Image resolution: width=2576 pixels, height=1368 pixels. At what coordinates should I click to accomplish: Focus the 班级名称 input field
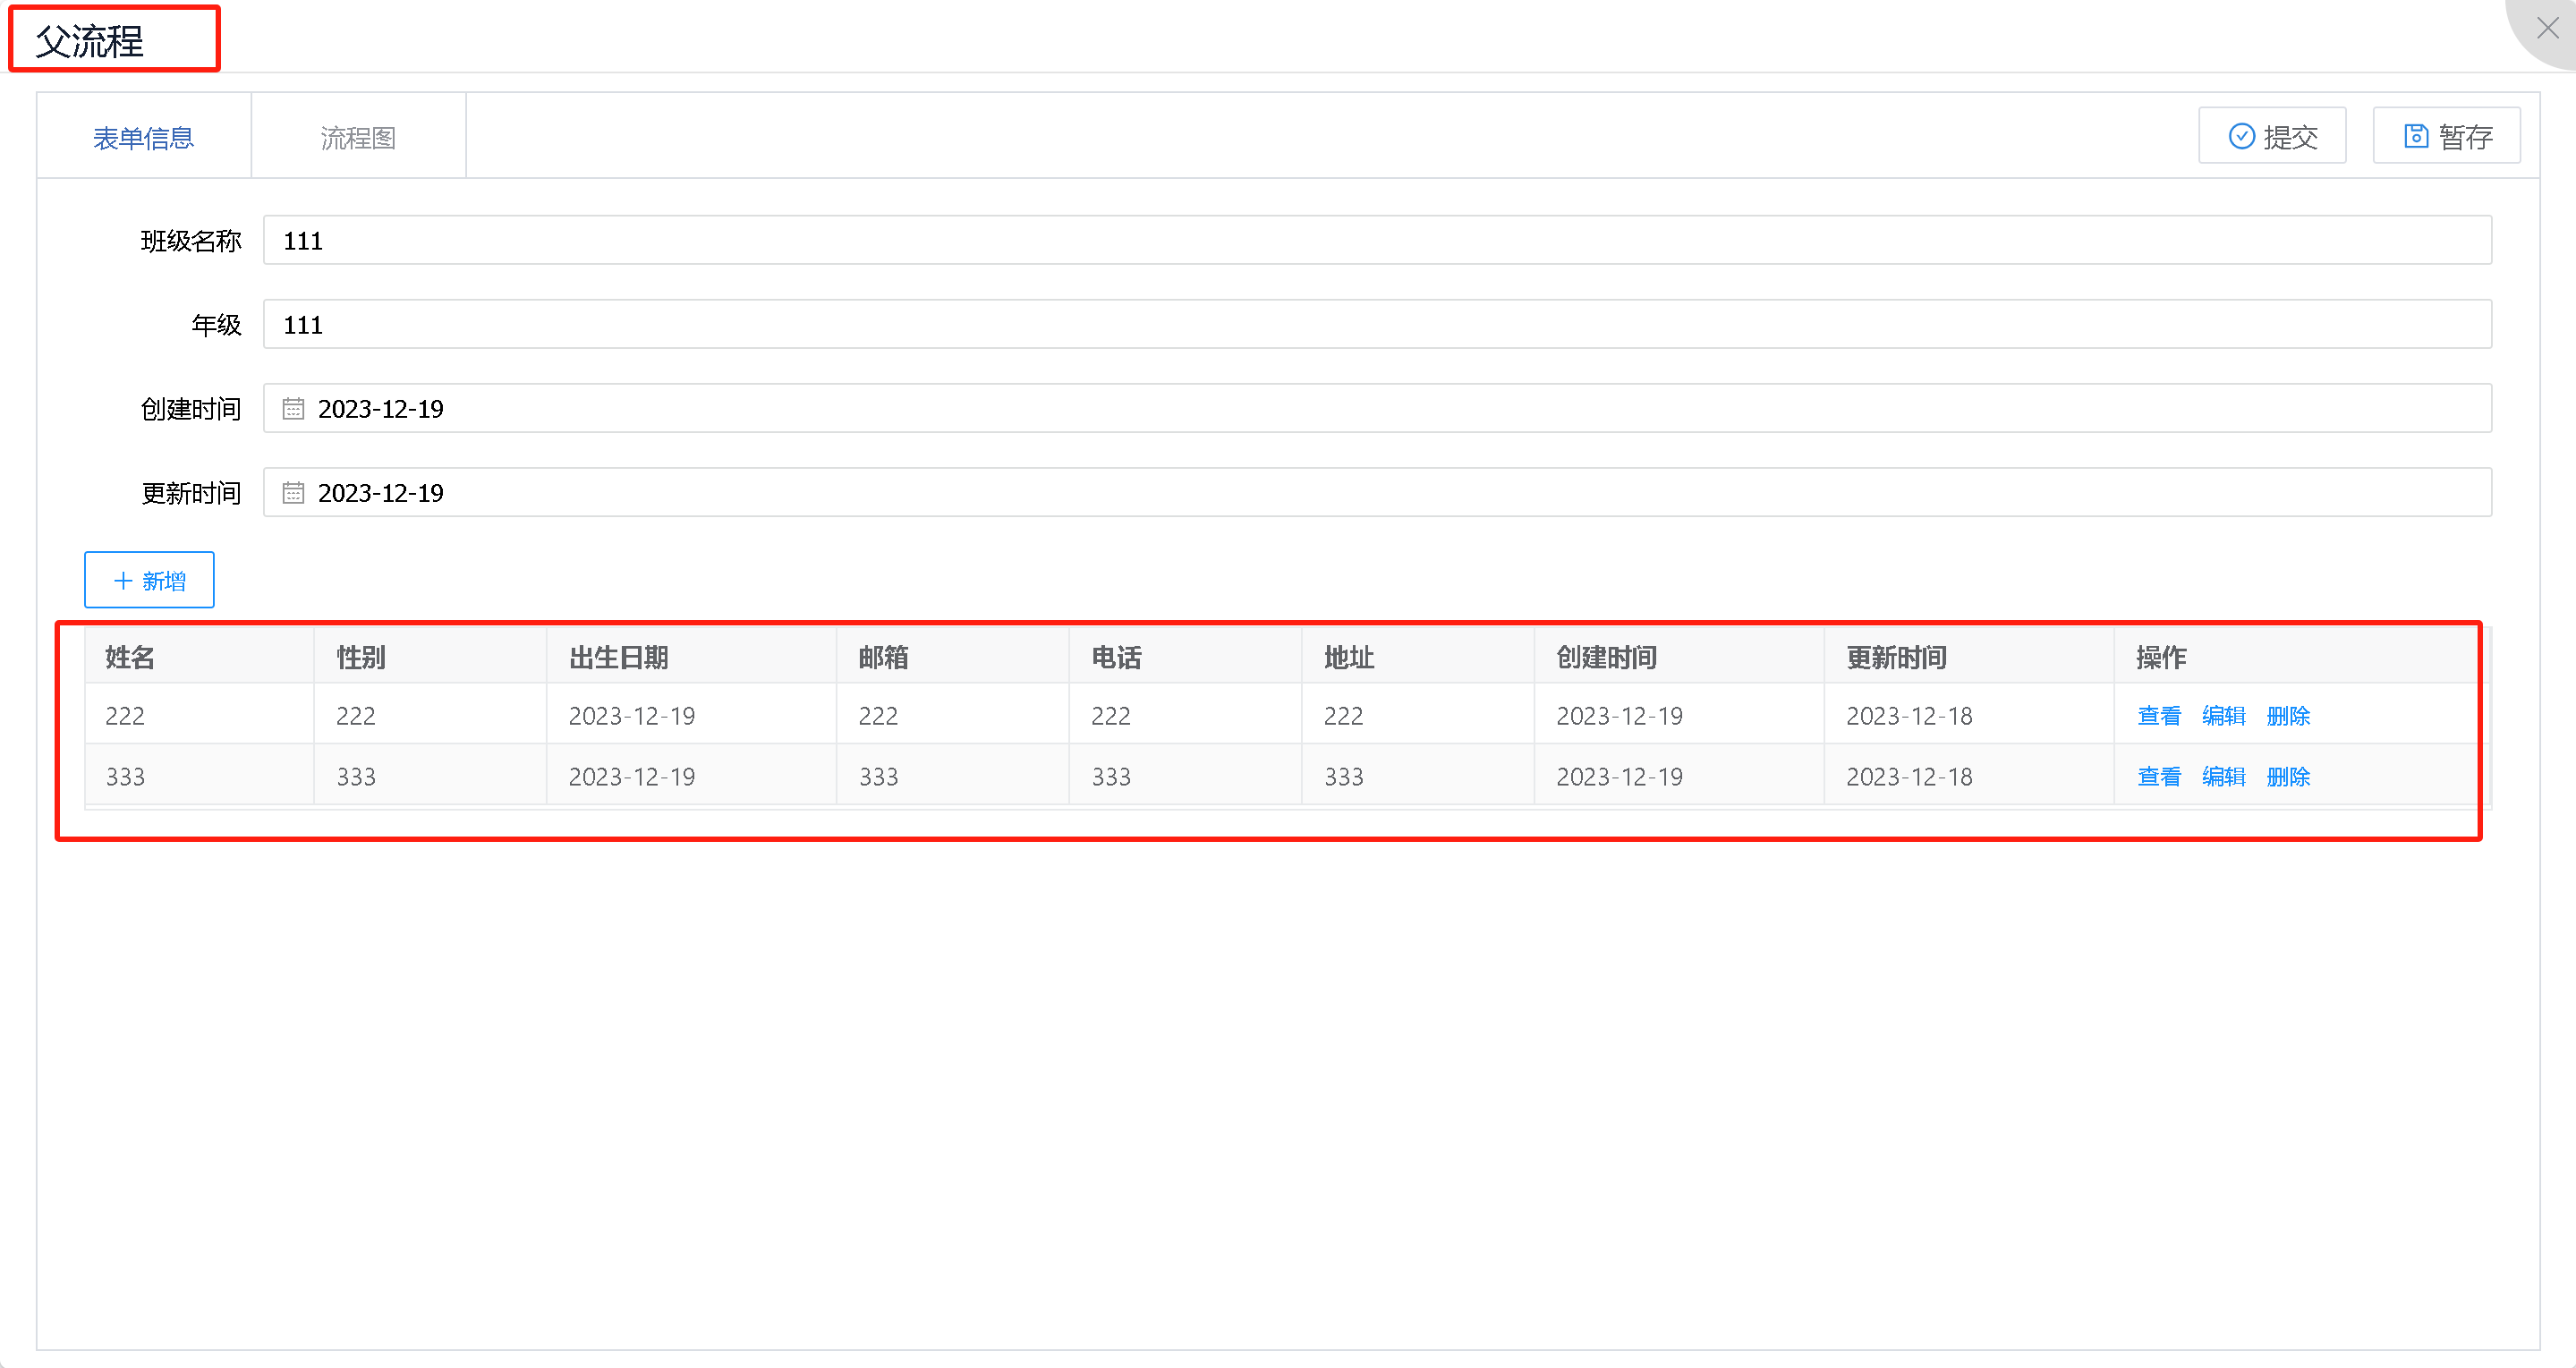click(x=1376, y=241)
